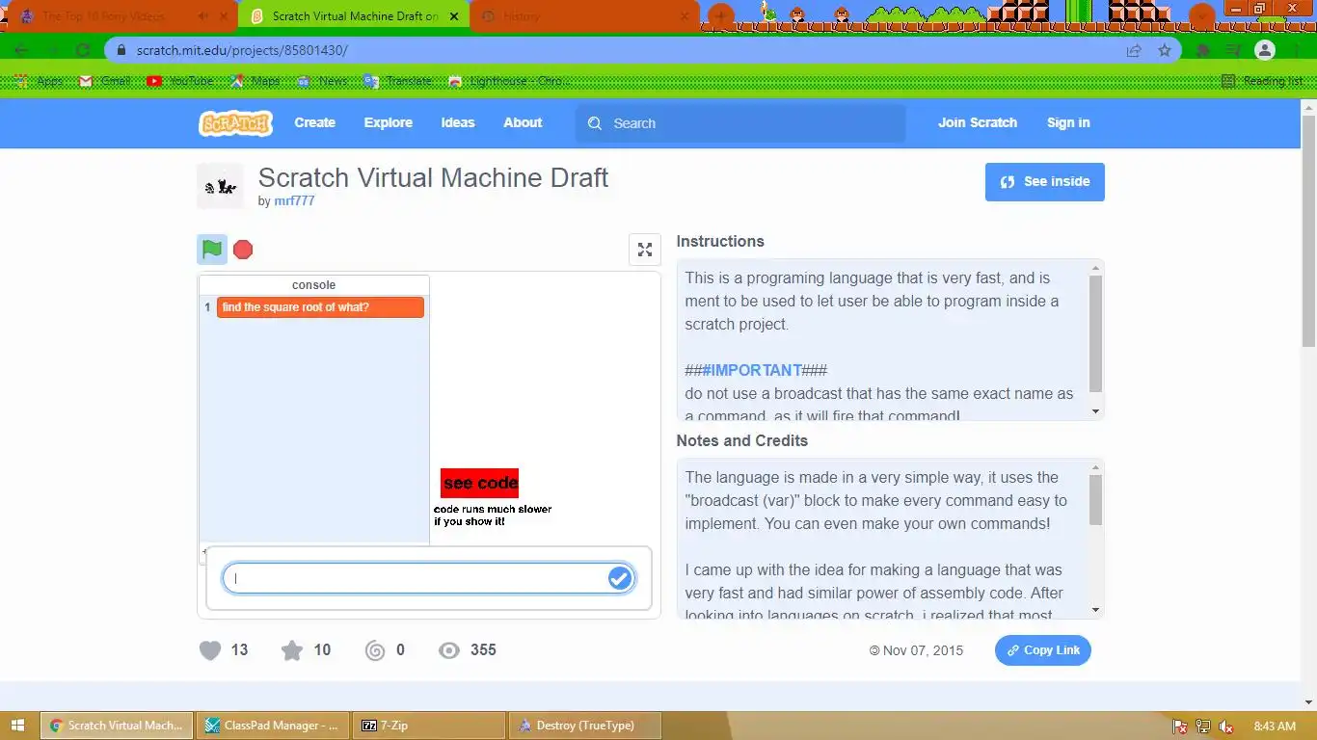The height and width of the screenshot is (740, 1317).
Task: Switch to ClassPad Manager in taskbar
Action: [x=274, y=726]
